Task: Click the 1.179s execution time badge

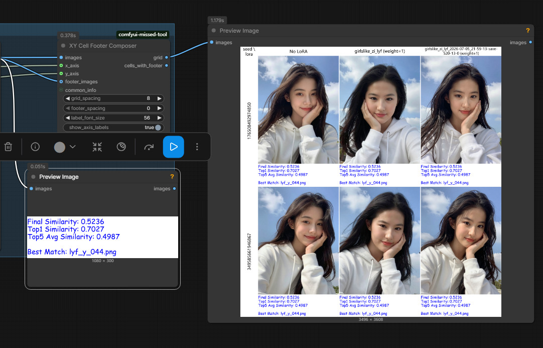Action: click(217, 20)
